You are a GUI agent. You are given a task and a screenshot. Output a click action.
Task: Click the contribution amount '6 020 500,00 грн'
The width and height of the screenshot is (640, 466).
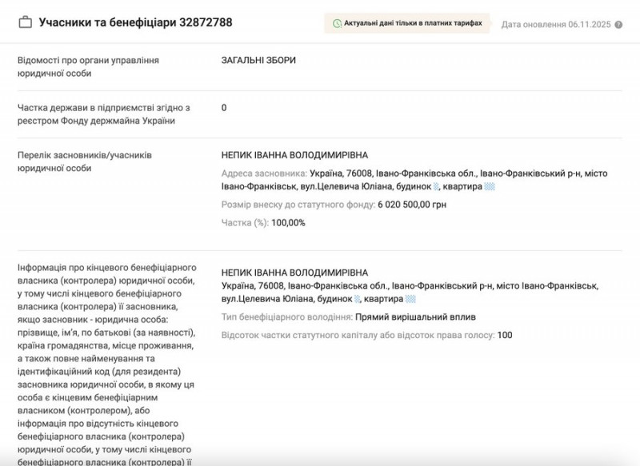pyautogui.click(x=411, y=205)
